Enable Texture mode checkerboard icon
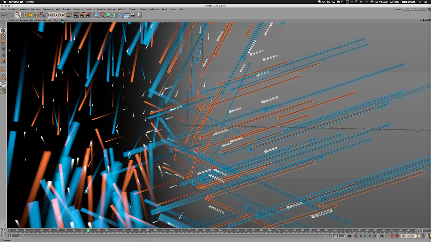This screenshot has width=431, height=242. click(3, 37)
